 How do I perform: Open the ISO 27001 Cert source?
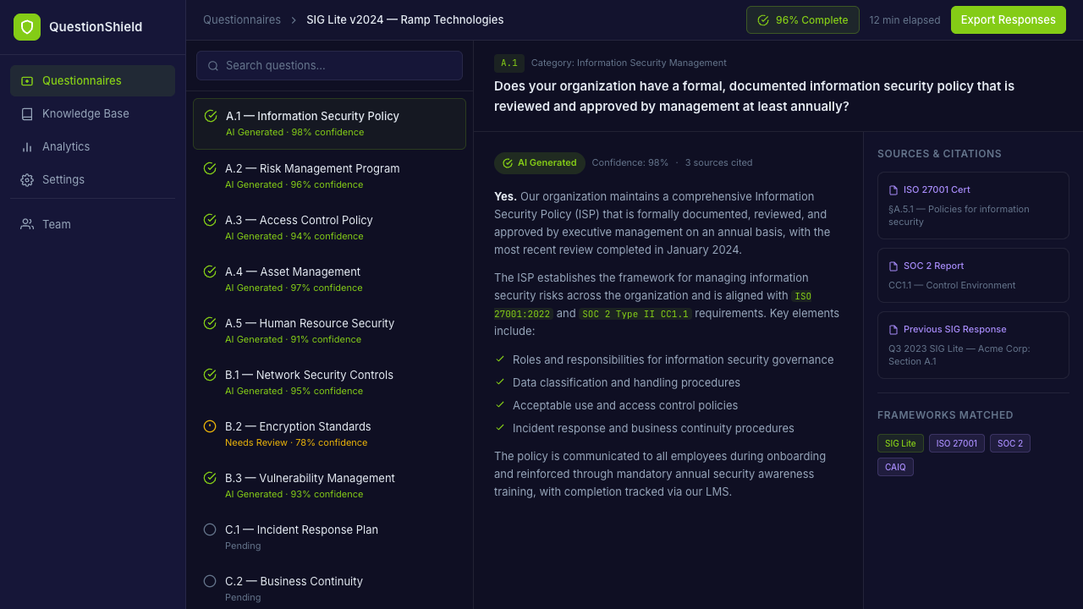pos(973,206)
